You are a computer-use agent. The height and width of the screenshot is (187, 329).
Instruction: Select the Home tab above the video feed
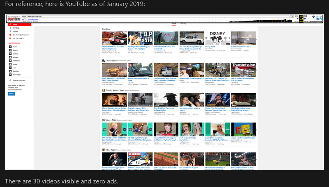pyautogui.click(x=174, y=23)
